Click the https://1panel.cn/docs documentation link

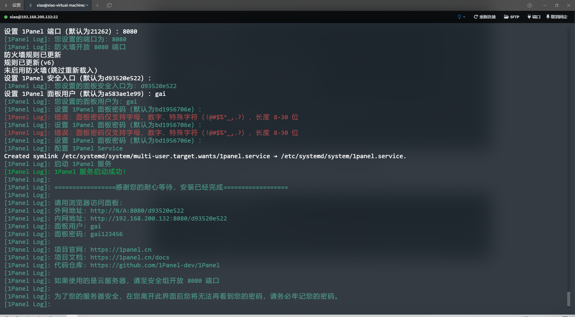pos(130,257)
